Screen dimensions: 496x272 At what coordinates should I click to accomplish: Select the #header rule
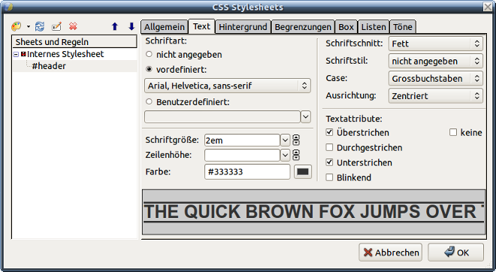(49, 66)
